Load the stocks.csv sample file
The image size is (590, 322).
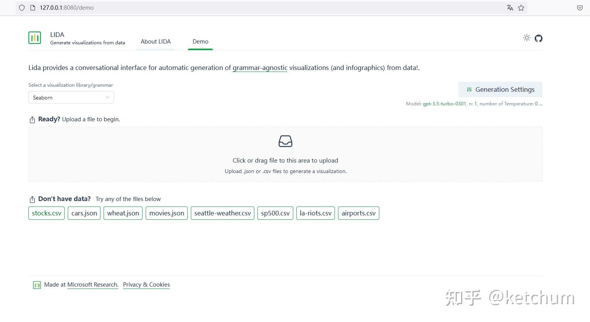pos(47,213)
